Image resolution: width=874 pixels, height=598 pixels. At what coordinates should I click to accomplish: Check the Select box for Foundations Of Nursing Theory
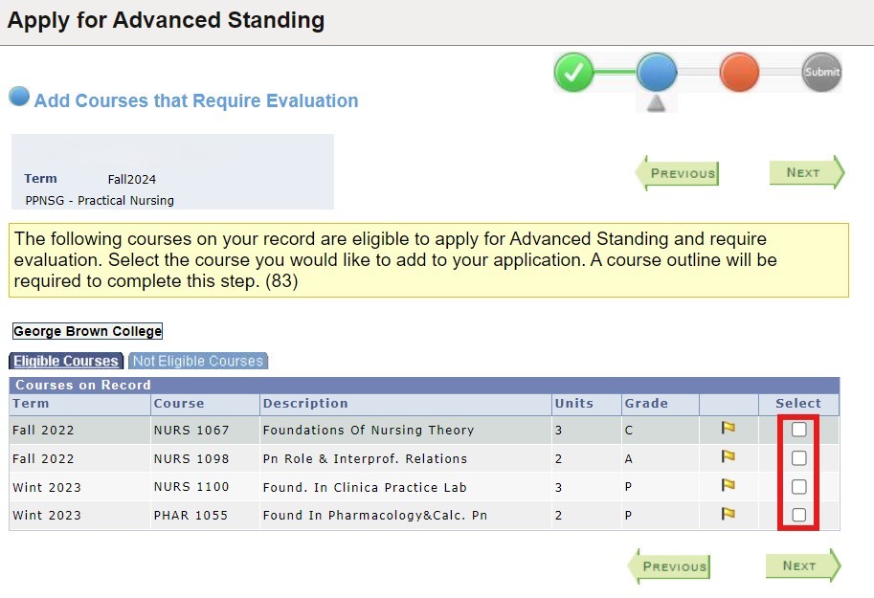[x=799, y=431]
